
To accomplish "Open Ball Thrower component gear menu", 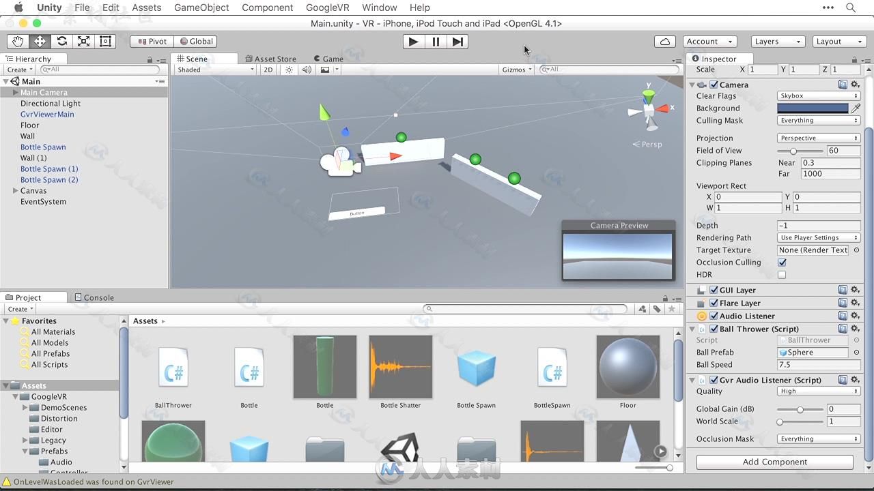I will (855, 329).
